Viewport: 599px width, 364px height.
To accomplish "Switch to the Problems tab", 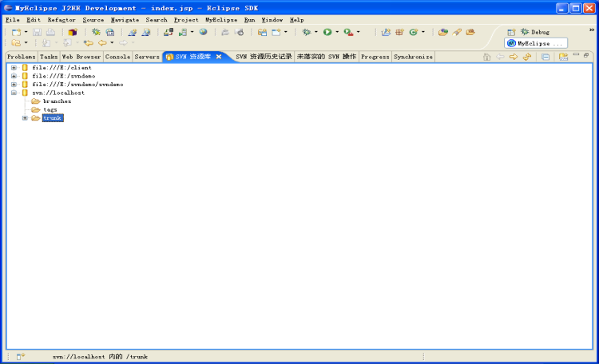I will (x=22, y=57).
